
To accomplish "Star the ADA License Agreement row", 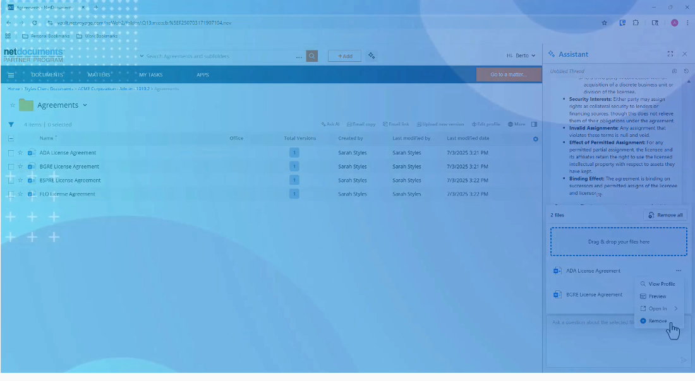I will [x=20, y=153].
